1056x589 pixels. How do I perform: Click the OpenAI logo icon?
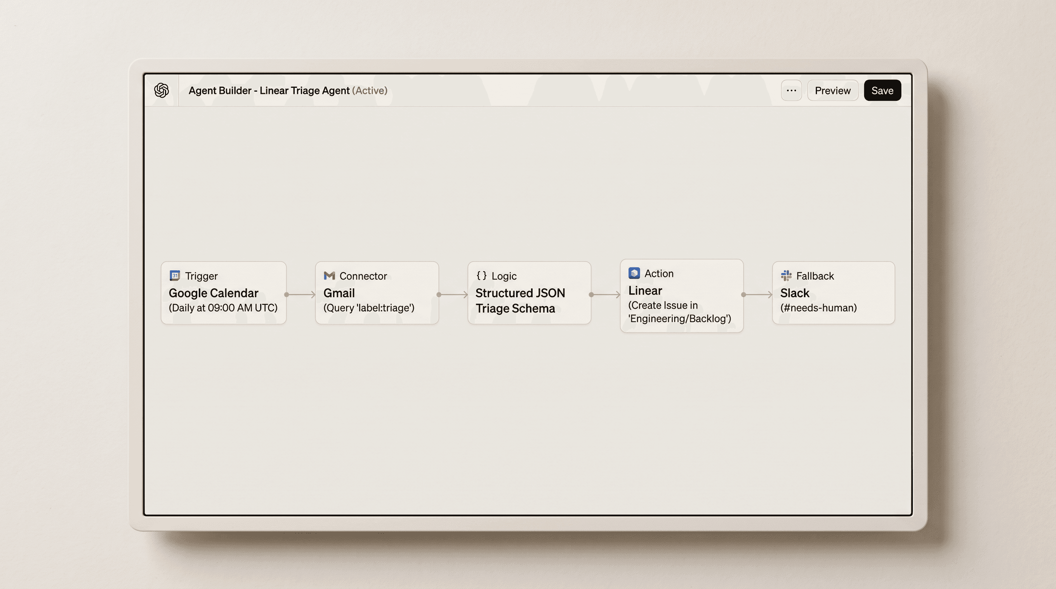click(x=162, y=90)
